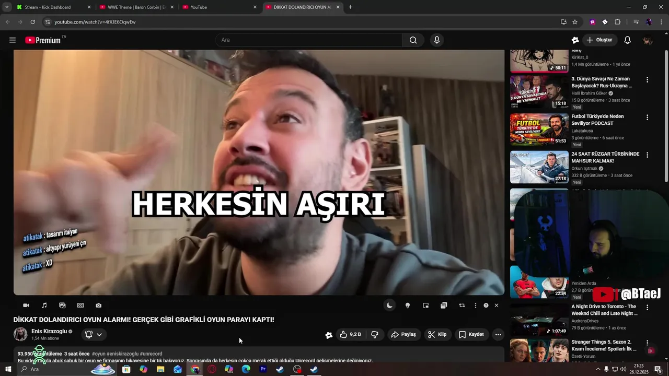The height and width of the screenshot is (376, 669).
Task: Open Premiere Pro from the taskbar
Action: (263, 369)
